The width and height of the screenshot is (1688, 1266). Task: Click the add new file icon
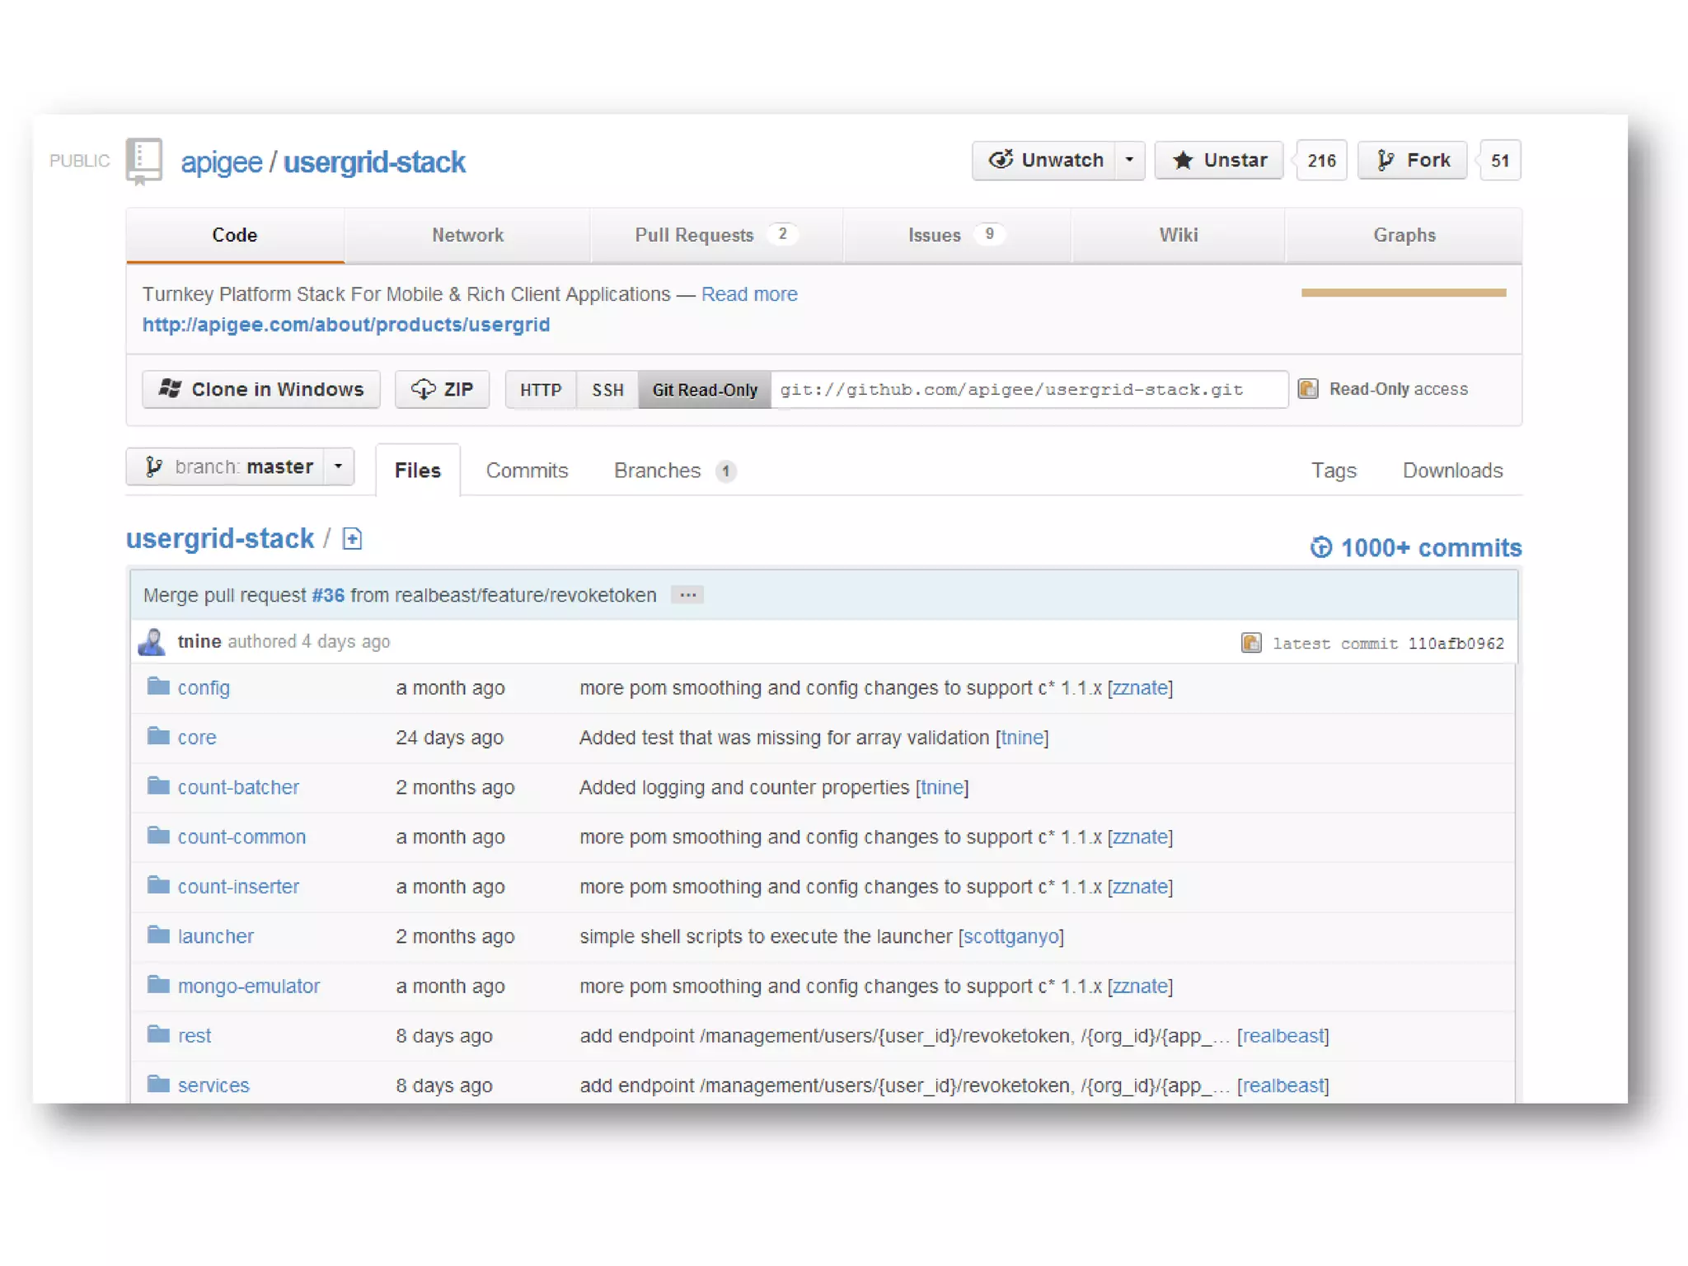pos(352,539)
